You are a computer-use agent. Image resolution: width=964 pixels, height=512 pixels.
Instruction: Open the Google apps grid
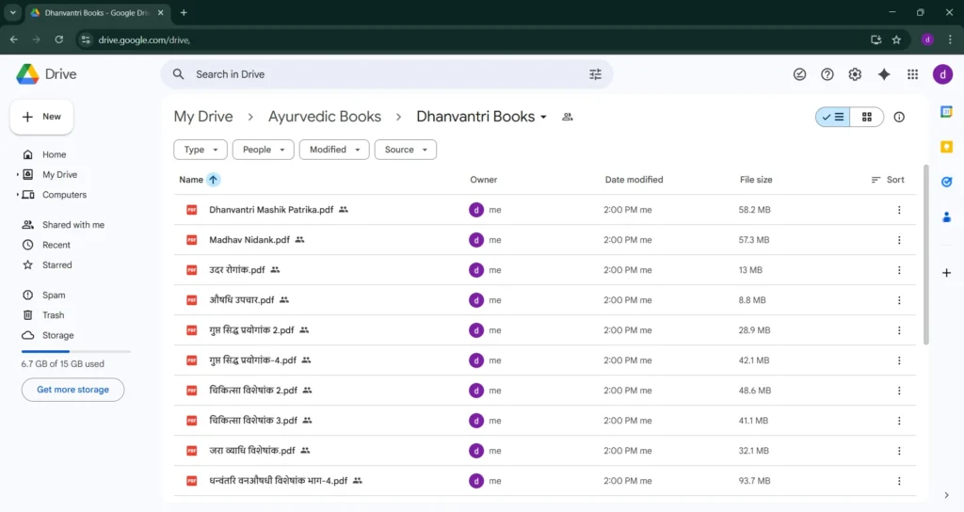[912, 74]
